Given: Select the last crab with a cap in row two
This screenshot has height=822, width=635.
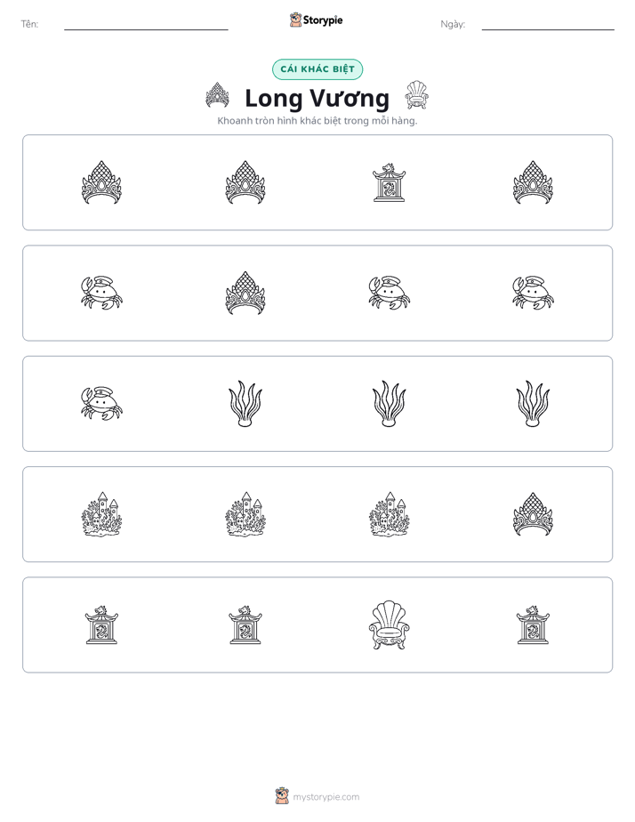Looking at the screenshot, I should tap(533, 293).
